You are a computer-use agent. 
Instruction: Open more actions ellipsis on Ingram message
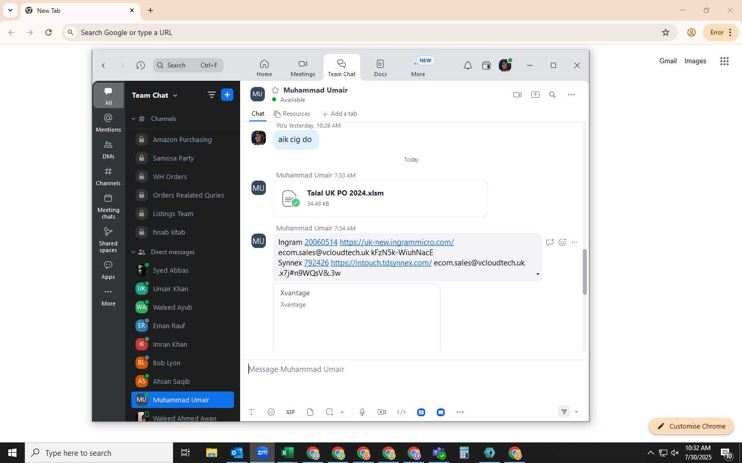(575, 242)
